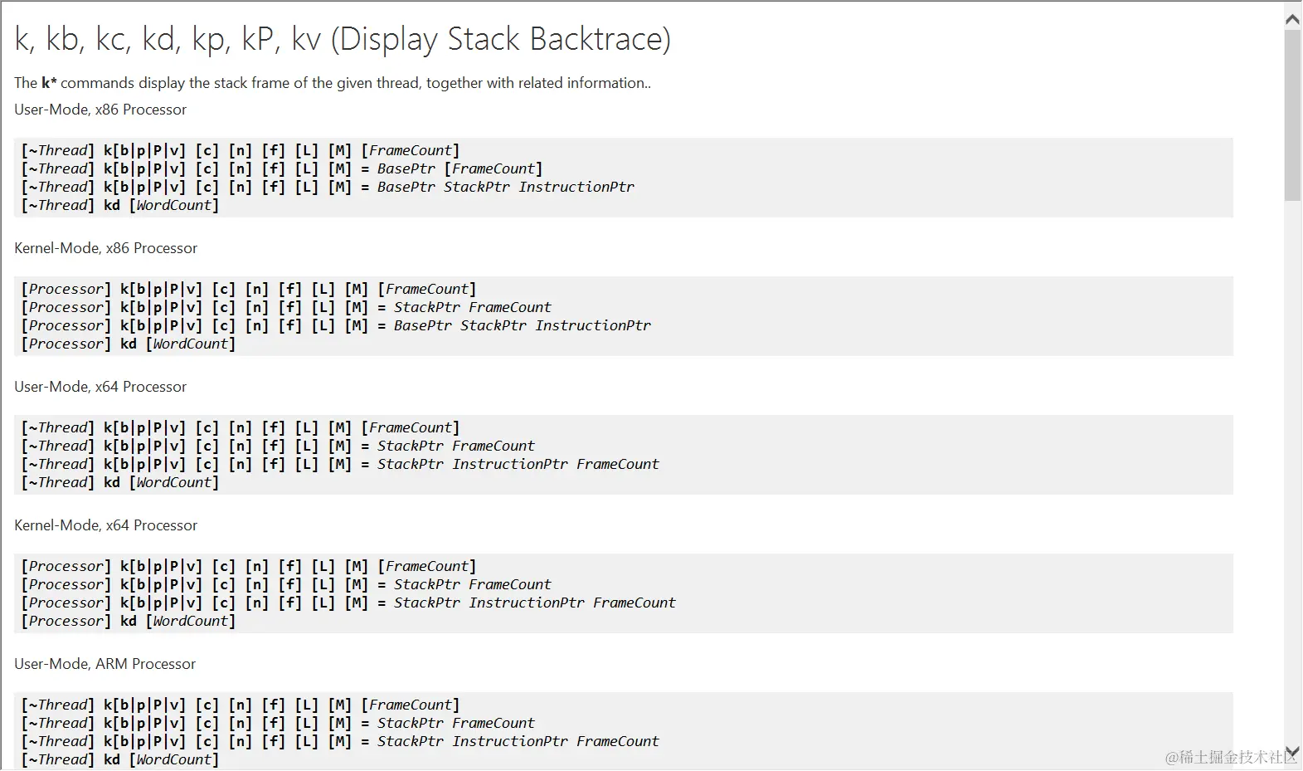The width and height of the screenshot is (1303, 771).
Task: Click the first [FrameCount] line in the ARM block
Action: (x=241, y=705)
